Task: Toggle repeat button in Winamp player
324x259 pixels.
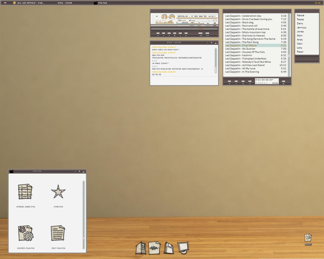Action: coord(207,33)
